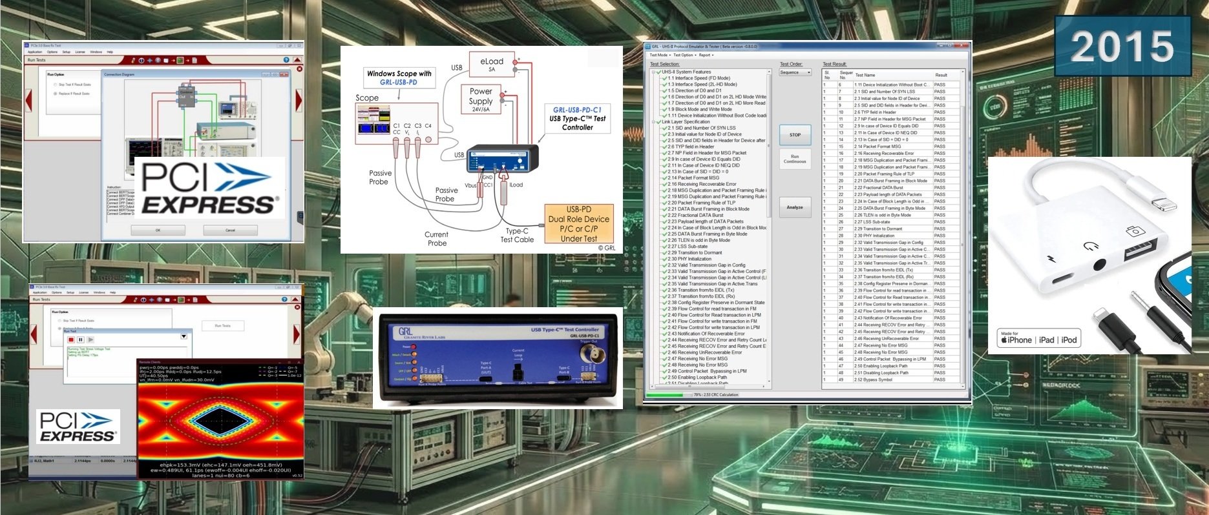The width and height of the screenshot is (1209, 515).
Task: Select the Skip Test If Result Exists radio button
Action: coord(56,85)
